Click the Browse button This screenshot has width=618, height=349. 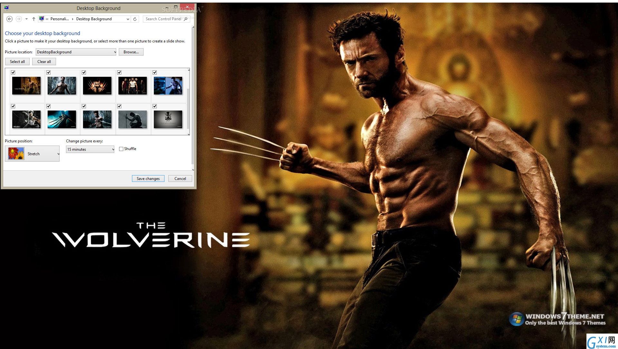pyautogui.click(x=130, y=52)
